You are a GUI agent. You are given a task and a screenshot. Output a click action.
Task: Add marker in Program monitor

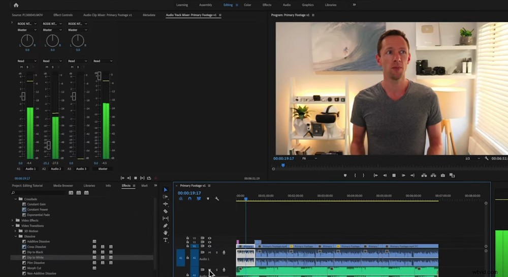point(345,175)
